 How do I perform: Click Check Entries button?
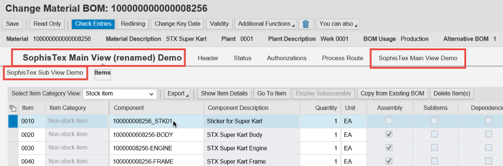click(x=93, y=24)
